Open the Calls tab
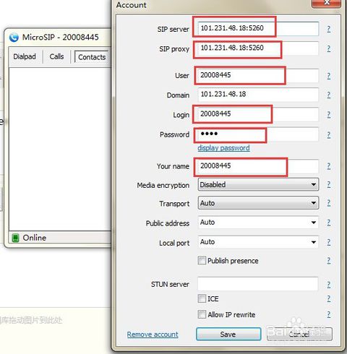 [56, 56]
